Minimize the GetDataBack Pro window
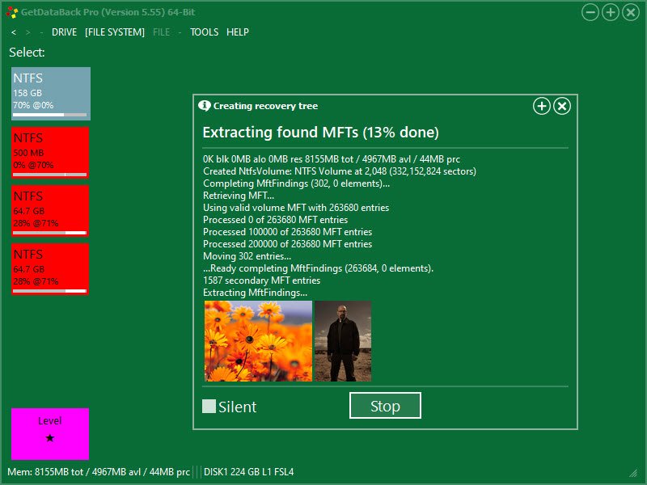 tap(590, 12)
